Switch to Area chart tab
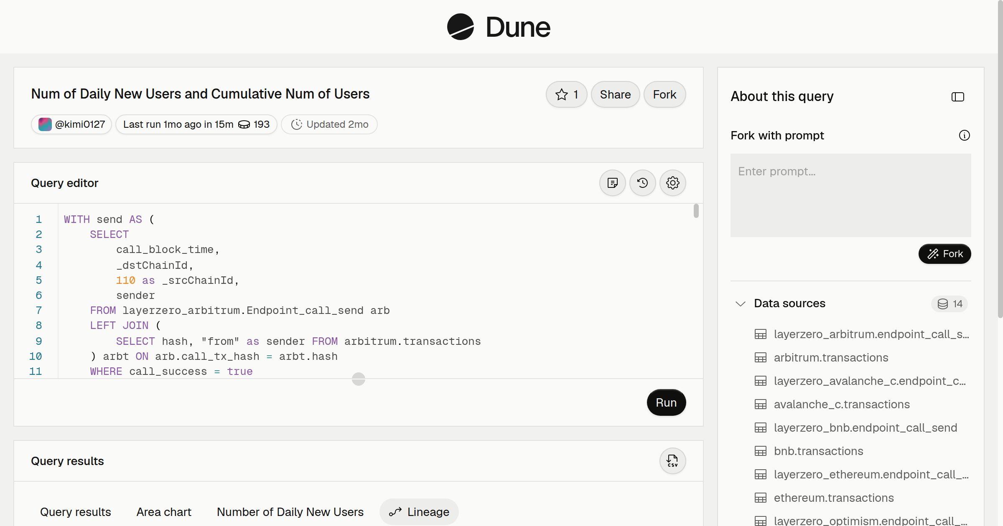 164,512
